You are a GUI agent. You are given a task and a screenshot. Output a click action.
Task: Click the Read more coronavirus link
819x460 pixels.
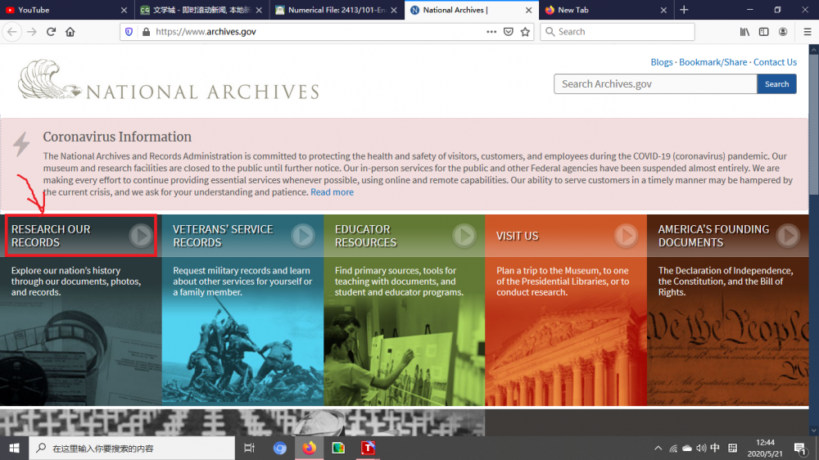(332, 192)
